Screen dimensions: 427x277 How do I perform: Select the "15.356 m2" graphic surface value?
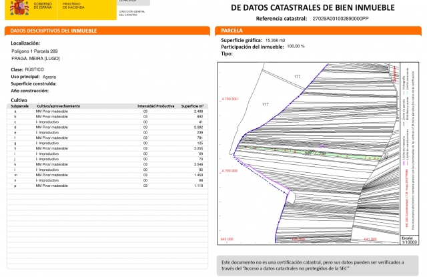point(275,40)
